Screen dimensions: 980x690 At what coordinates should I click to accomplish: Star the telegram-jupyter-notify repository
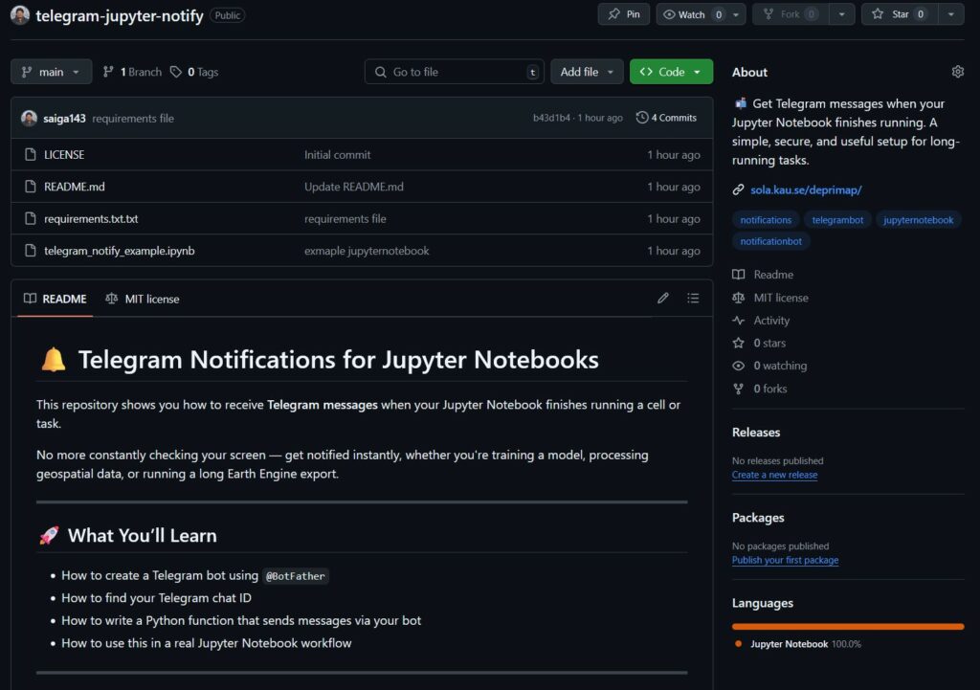tap(900, 14)
